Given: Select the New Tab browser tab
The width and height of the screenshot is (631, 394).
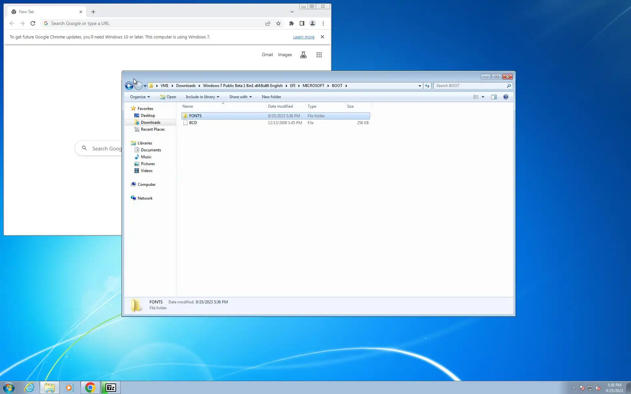Looking at the screenshot, I should click(x=46, y=12).
